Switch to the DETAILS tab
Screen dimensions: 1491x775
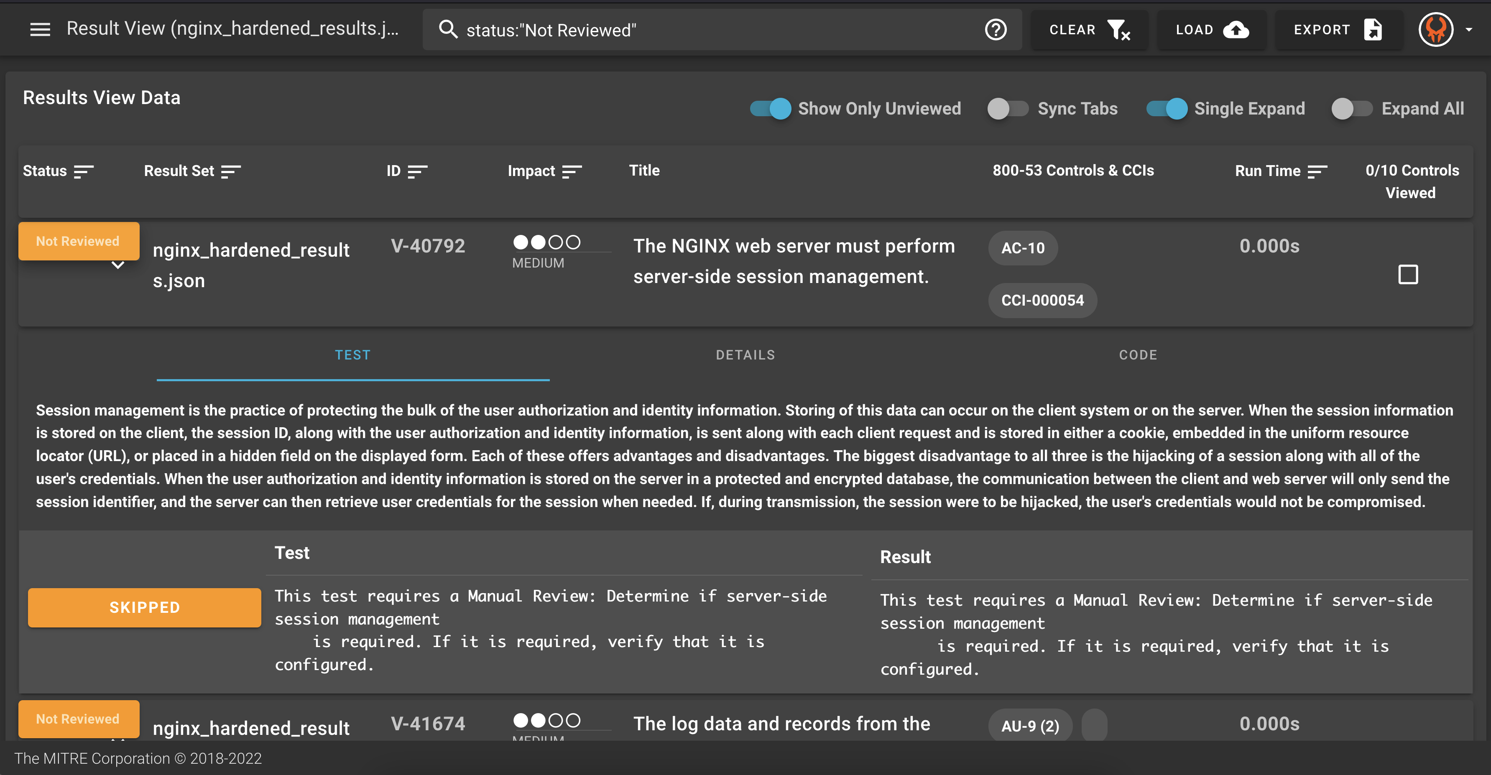coord(745,355)
